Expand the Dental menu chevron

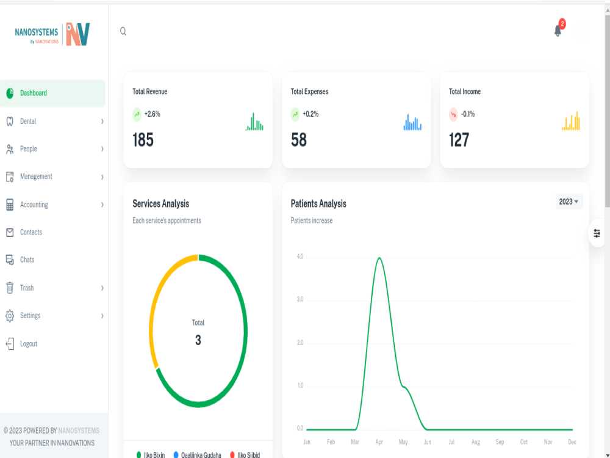pos(102,122)
